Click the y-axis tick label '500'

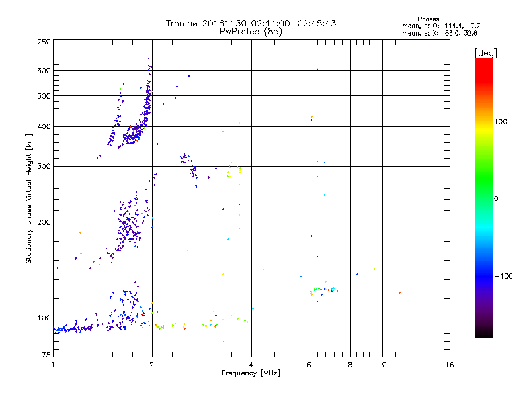pyautogui.click(x=44, y=96)
